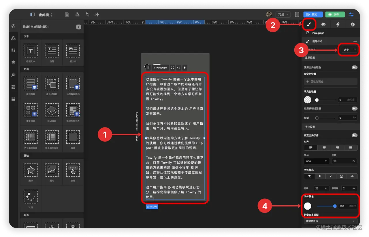Click the phone device preview icon
This screenshot has height=237, width=369.
tap(297, 14)
